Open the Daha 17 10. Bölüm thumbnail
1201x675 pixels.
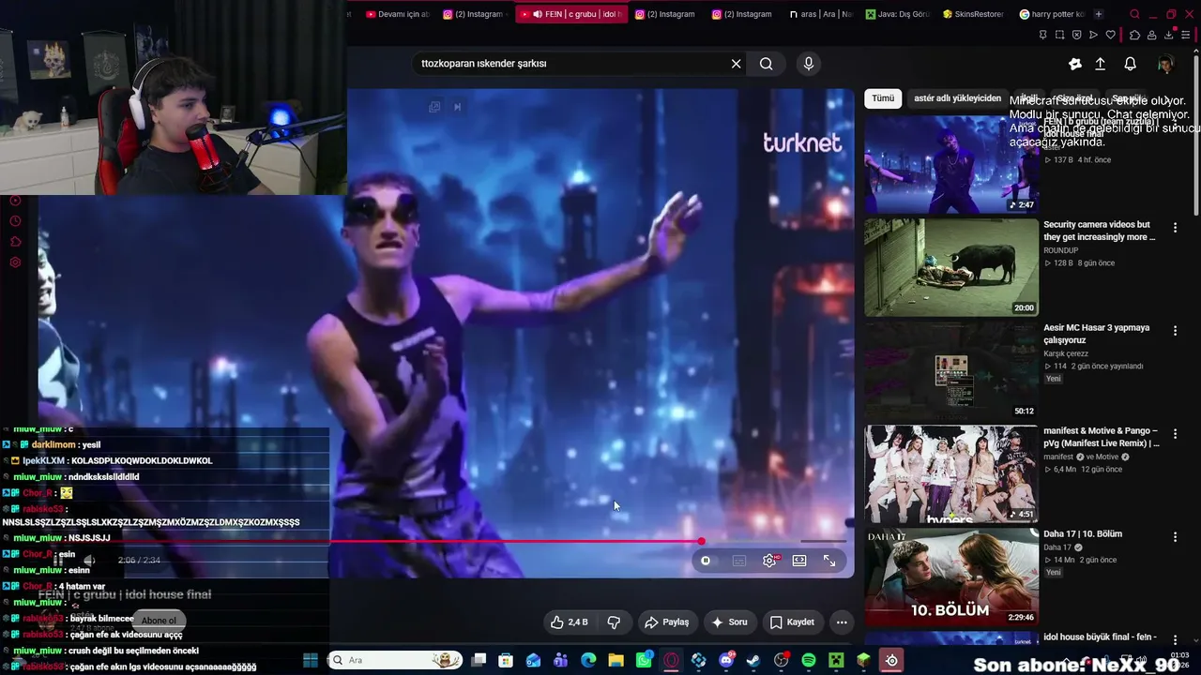[x=951, y=577]
